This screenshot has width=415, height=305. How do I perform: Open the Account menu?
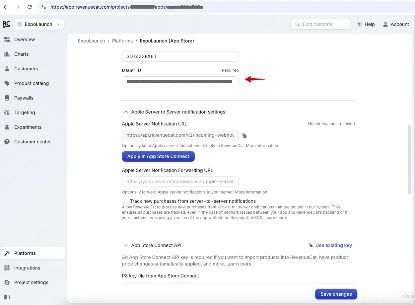point(396,24)
